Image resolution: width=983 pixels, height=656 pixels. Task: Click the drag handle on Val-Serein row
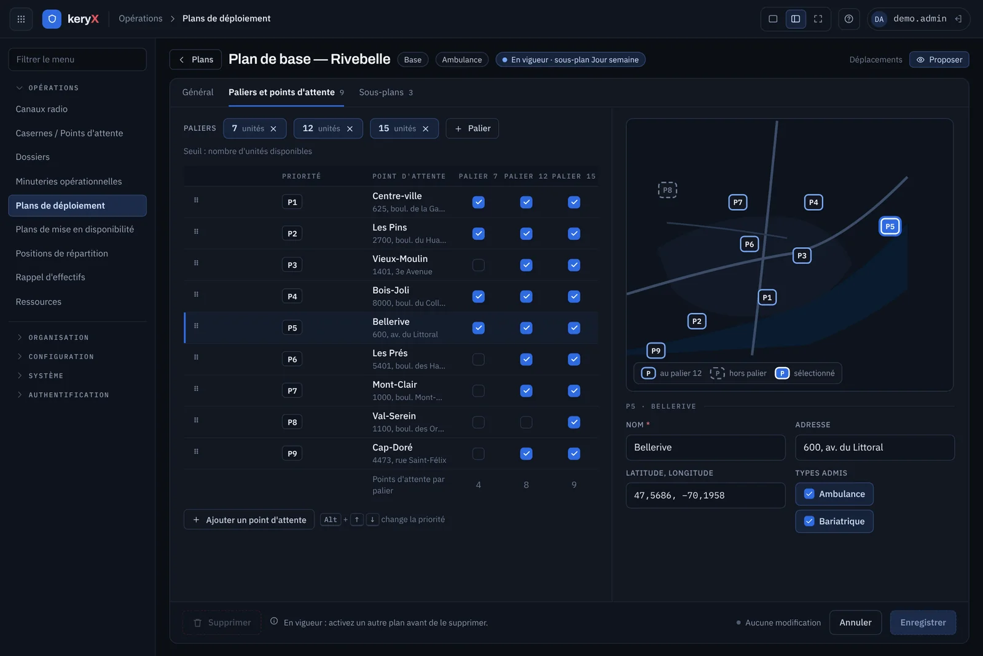point(196,421)
